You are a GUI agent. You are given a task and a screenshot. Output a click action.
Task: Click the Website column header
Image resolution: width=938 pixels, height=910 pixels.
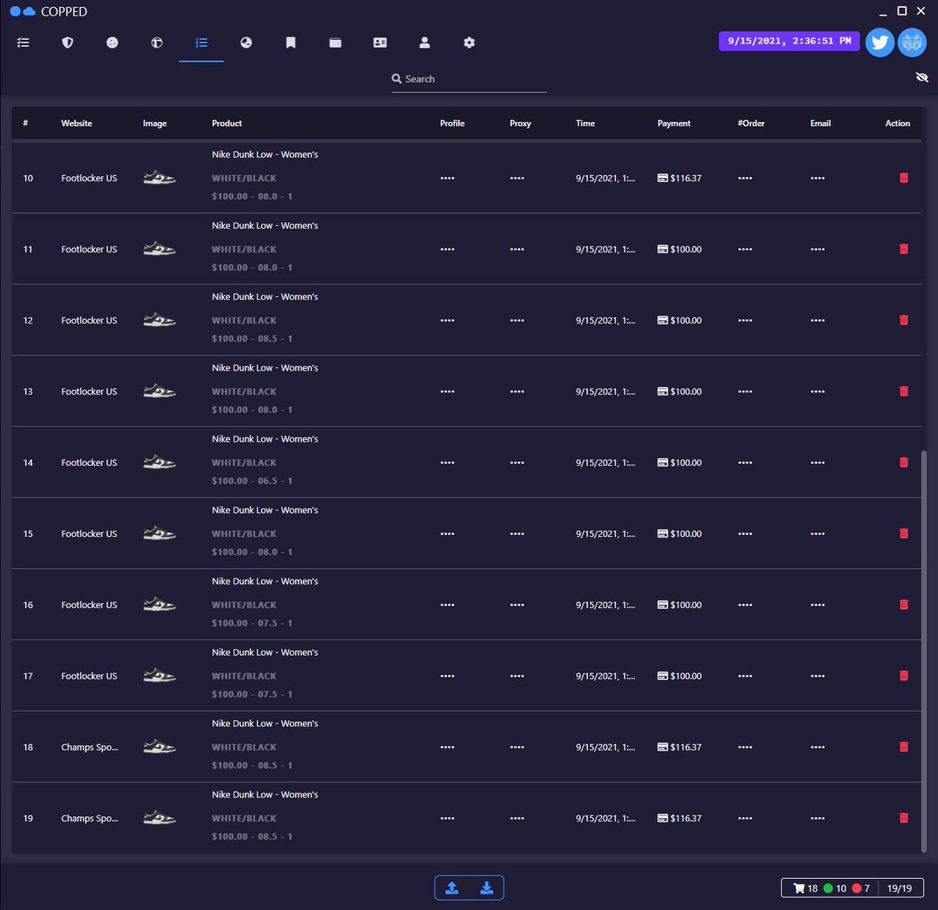tap(77, 124)
